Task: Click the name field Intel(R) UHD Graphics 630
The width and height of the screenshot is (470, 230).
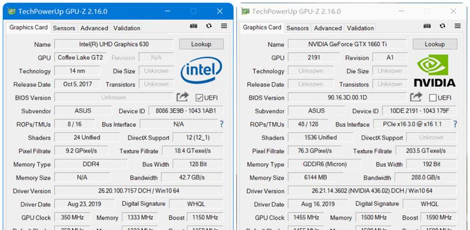Action: 113,44
